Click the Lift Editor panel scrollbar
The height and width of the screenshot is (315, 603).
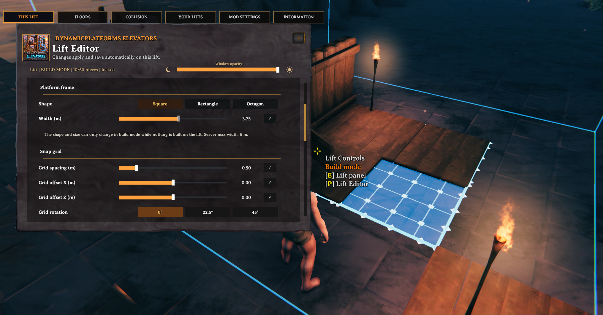tap(305, 122)
